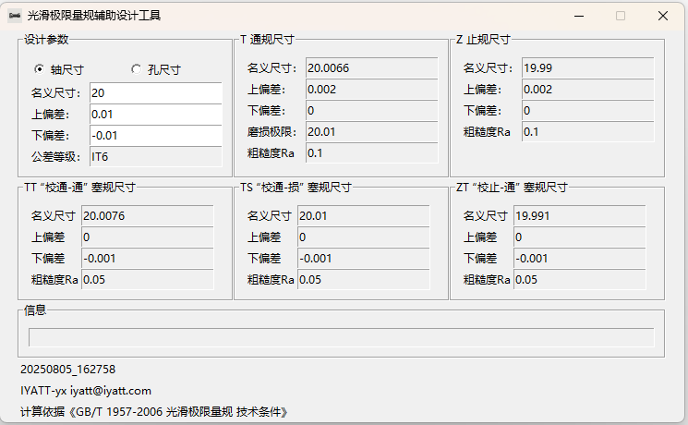Click the TT 塞规 名义尺寸 value 20.0076
Image resolution: width=688 pixels, height=425 pixels.
(148, 216)
